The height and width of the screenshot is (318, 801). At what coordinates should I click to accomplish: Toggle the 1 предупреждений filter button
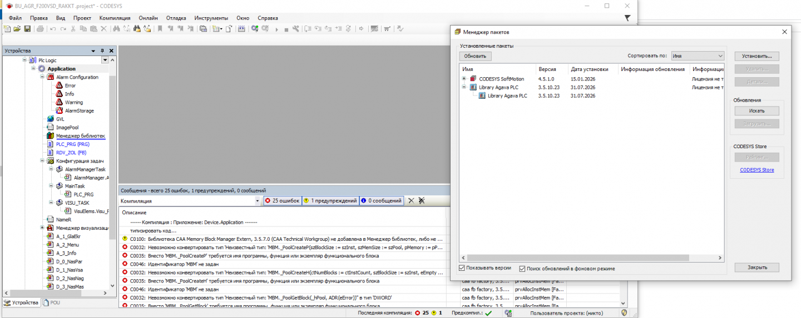[330, 201]
